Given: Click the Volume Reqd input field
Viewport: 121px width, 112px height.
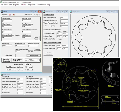Looking at the screenshot, I should tap(7, 21).
